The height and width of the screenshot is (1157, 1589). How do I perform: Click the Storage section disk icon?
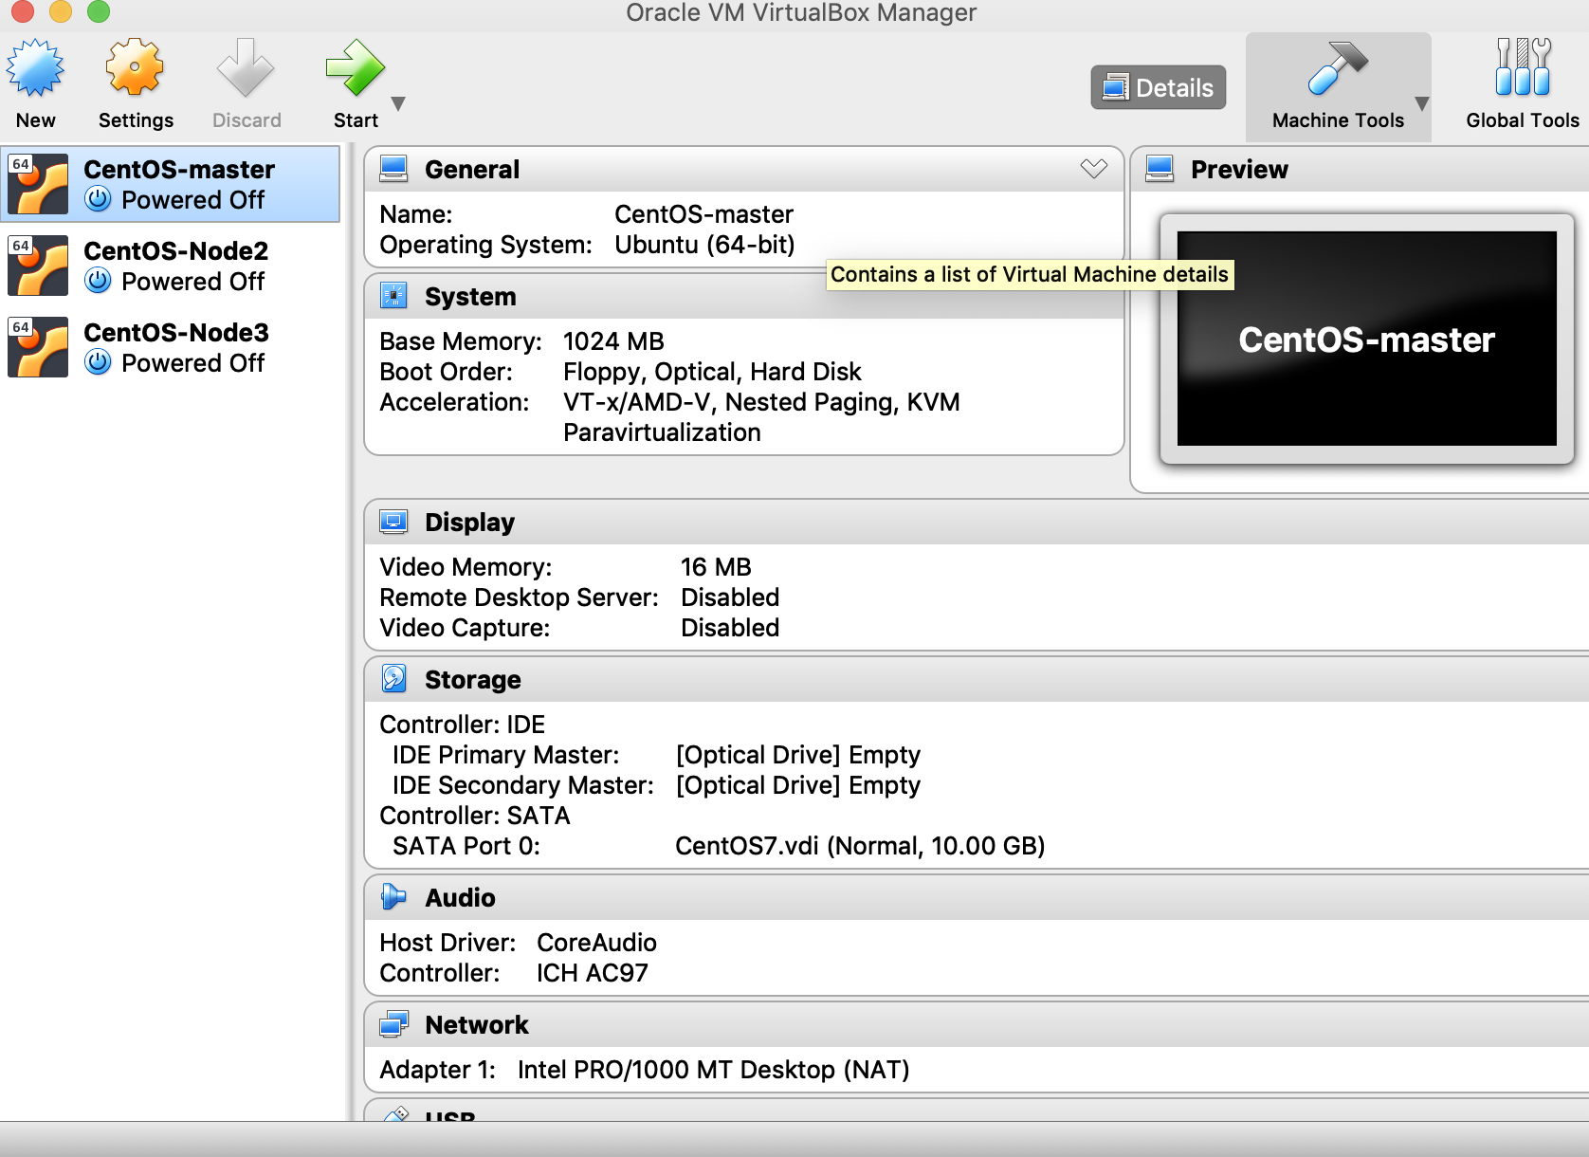pos(393,679)
